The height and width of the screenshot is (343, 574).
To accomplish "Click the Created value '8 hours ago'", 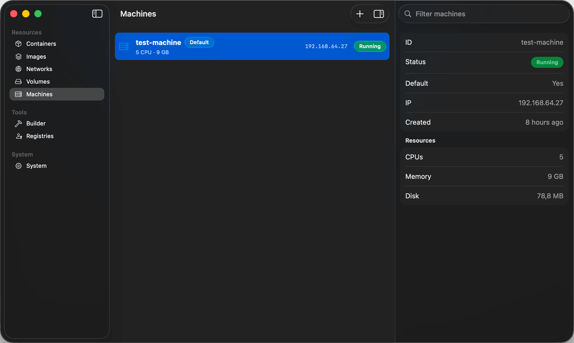I will [544, 122].
